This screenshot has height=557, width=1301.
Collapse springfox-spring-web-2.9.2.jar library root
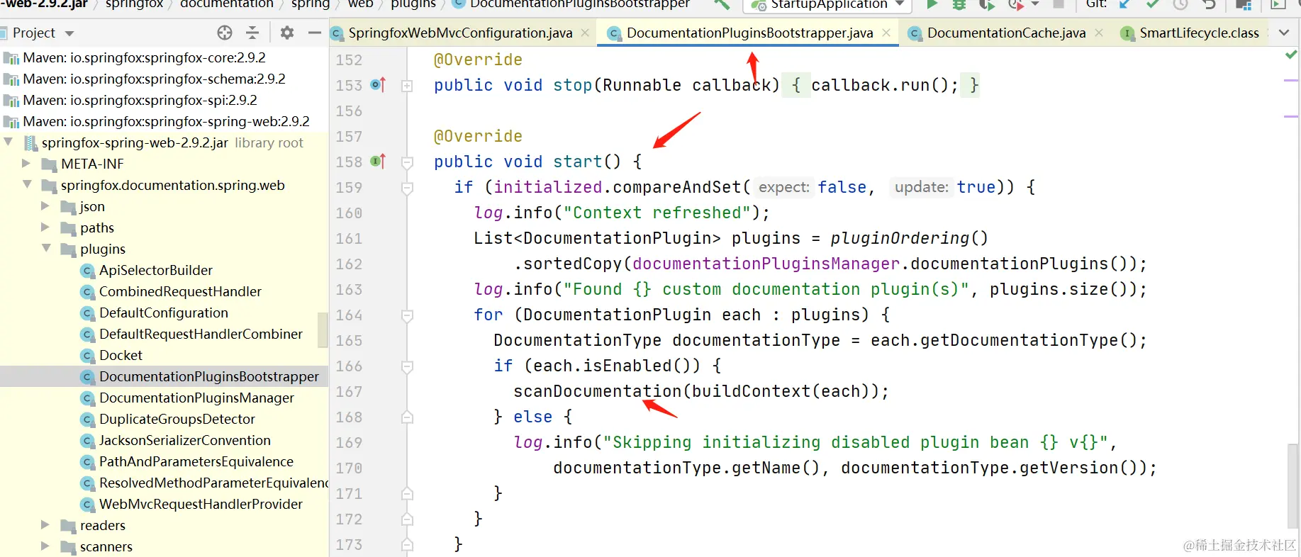tap(9, 142)
